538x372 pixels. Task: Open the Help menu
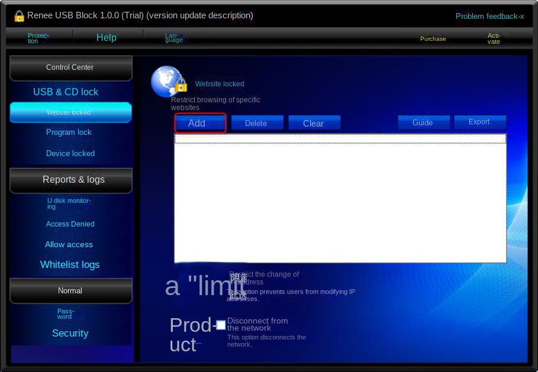click(107, 38)
